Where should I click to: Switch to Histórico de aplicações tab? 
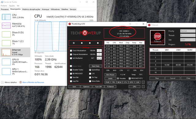(31, 9)
